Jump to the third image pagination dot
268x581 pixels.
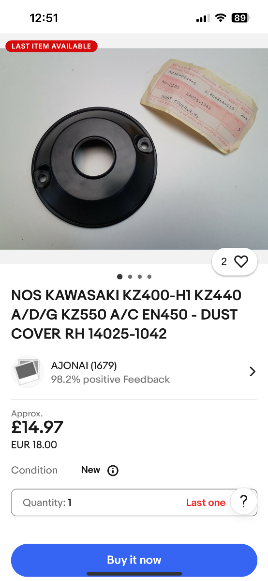click(140, 277)
